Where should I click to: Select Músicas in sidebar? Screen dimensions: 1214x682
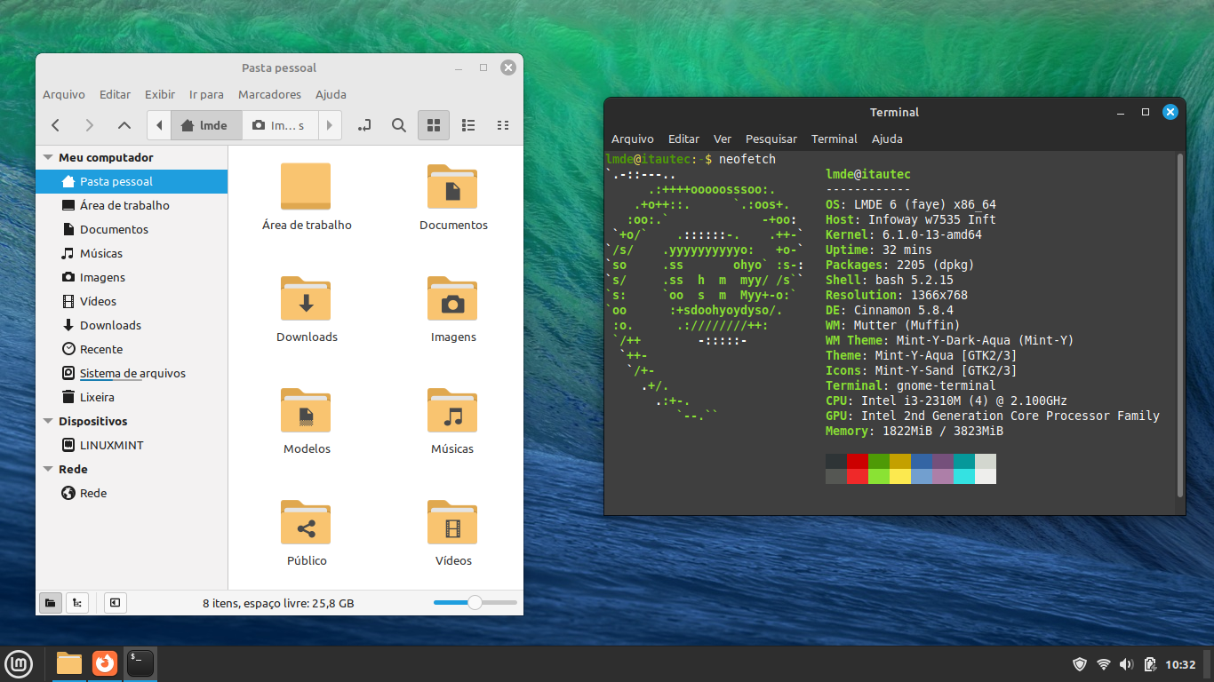coord(132,253)
